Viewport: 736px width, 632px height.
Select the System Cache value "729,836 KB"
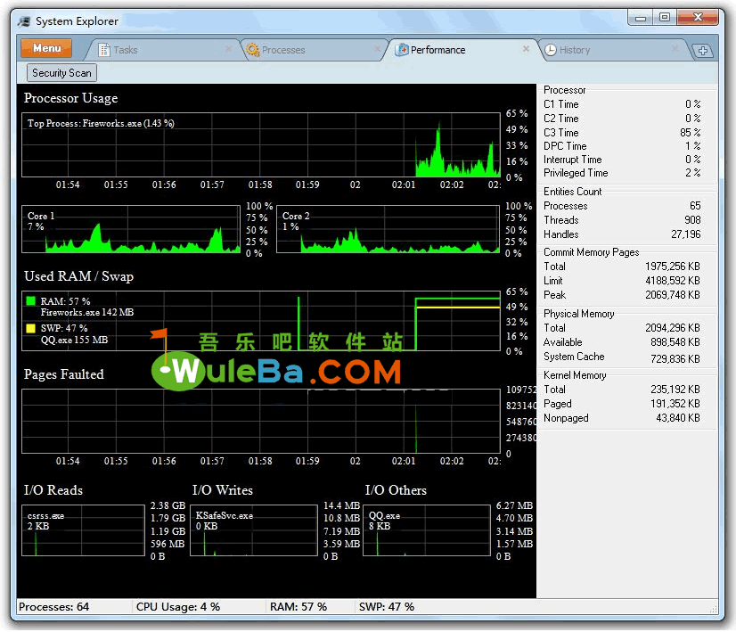click(675, 358)
